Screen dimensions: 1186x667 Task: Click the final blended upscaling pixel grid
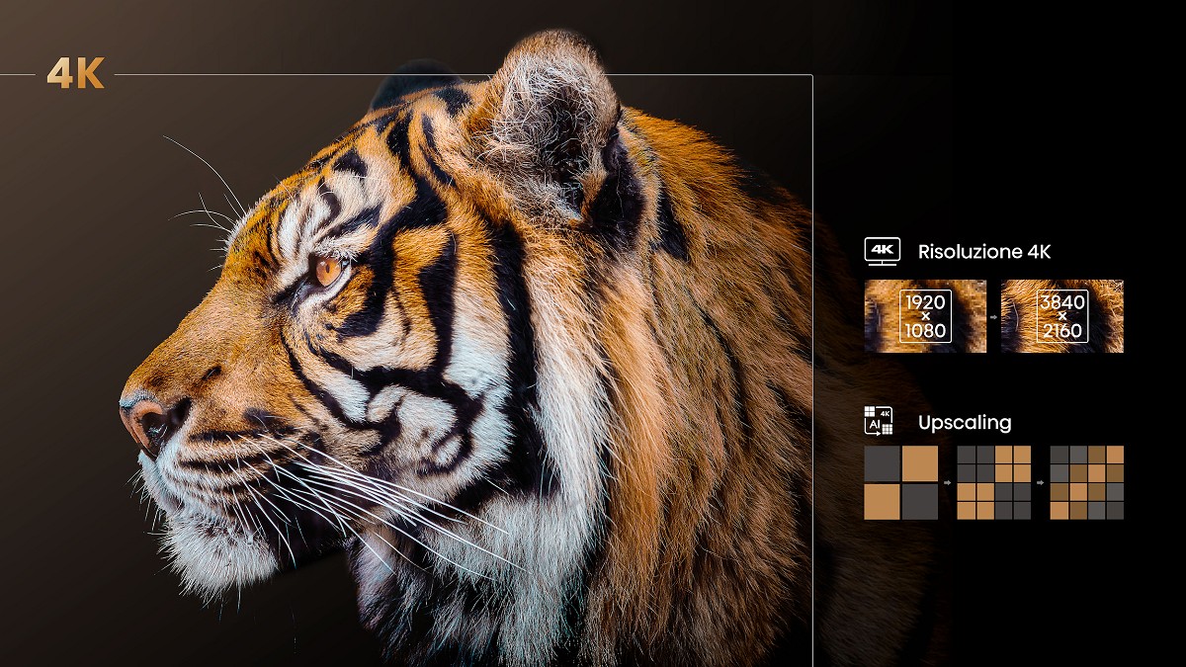click(x=1087, y=482)
